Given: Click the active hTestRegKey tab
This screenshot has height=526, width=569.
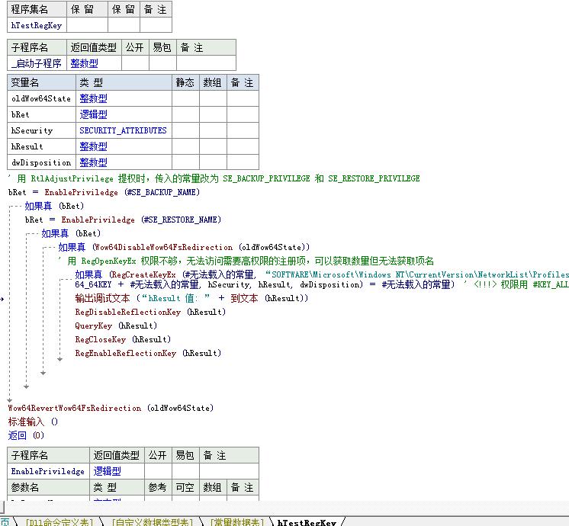Looking at the screenshot, I should tap(307, 521).
